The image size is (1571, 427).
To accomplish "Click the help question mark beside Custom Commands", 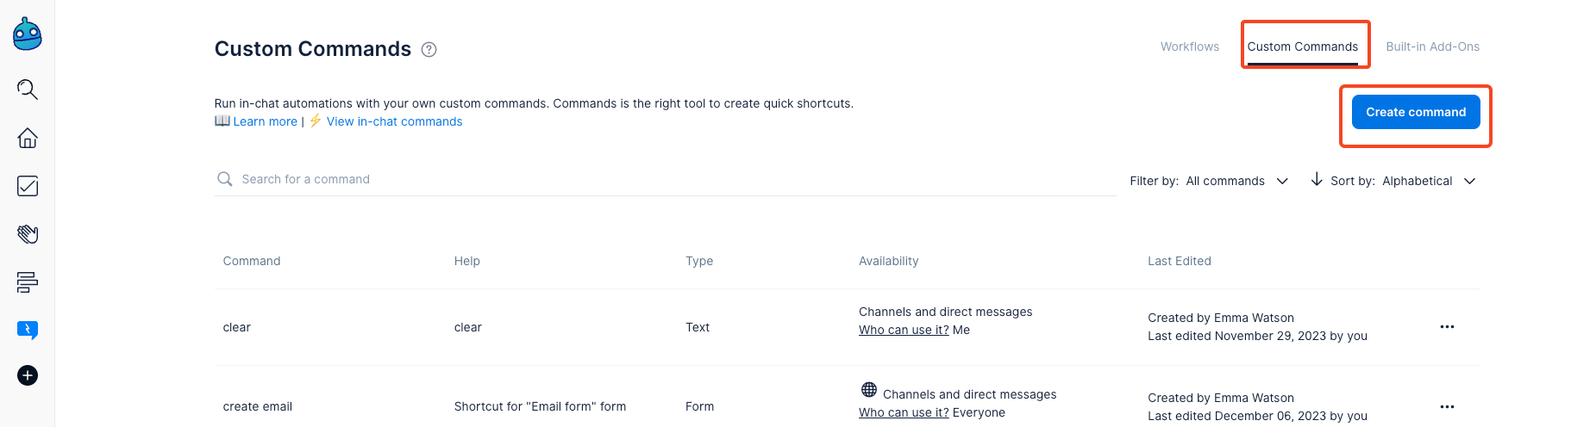I will point(429,50).
